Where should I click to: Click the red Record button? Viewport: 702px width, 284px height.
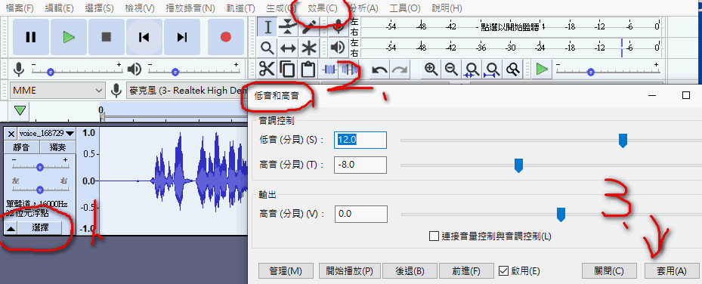pyautogui.click(x=226, y=37)
